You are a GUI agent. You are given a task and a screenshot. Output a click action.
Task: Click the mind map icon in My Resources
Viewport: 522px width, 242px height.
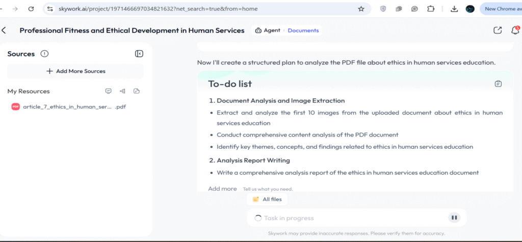(122, 91)
